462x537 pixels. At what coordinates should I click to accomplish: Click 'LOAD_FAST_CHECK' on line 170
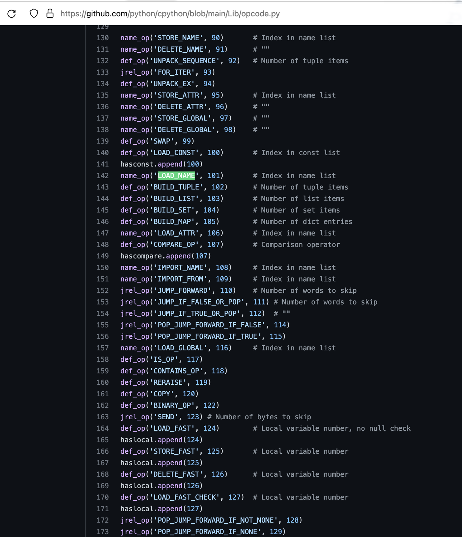tap(185, 497)
